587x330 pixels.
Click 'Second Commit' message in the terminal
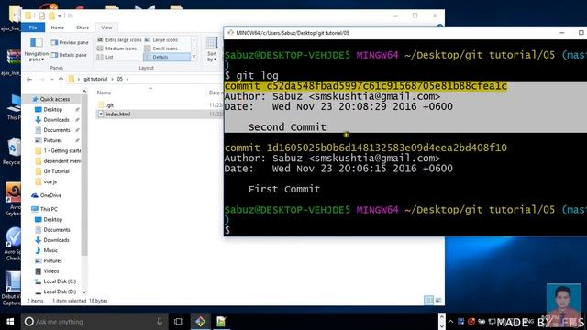click(287, 127)
